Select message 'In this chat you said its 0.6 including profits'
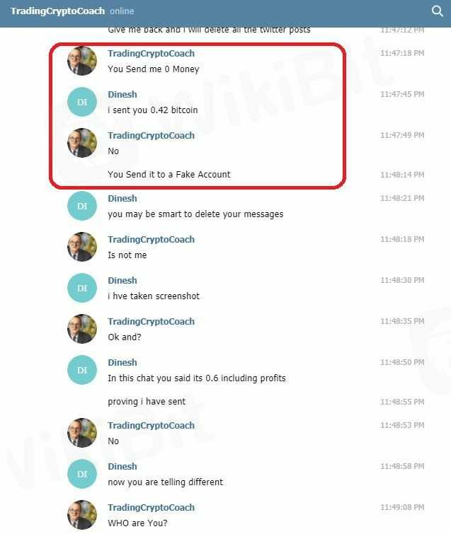The image size is (451, 534). (x=197, y=378)
